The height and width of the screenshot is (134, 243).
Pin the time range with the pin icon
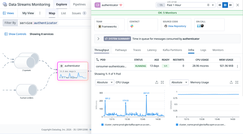pos(208,5)
